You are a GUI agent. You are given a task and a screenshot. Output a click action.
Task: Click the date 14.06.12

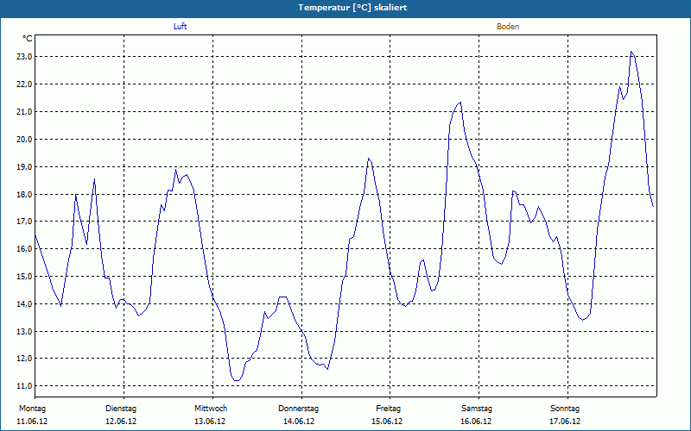click(x=299, y=422)
